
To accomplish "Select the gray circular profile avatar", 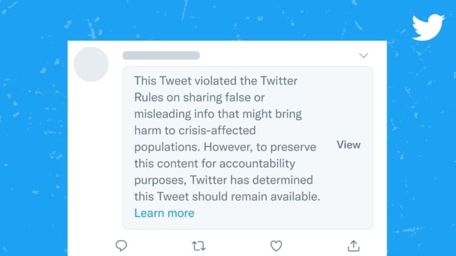I will pyautogui.click(x=91, y=64).
